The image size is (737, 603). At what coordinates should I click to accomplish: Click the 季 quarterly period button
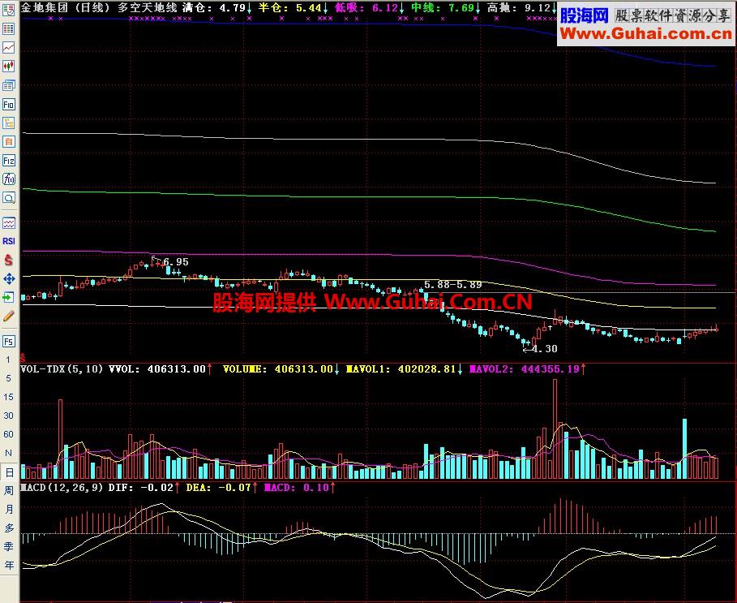8,546
